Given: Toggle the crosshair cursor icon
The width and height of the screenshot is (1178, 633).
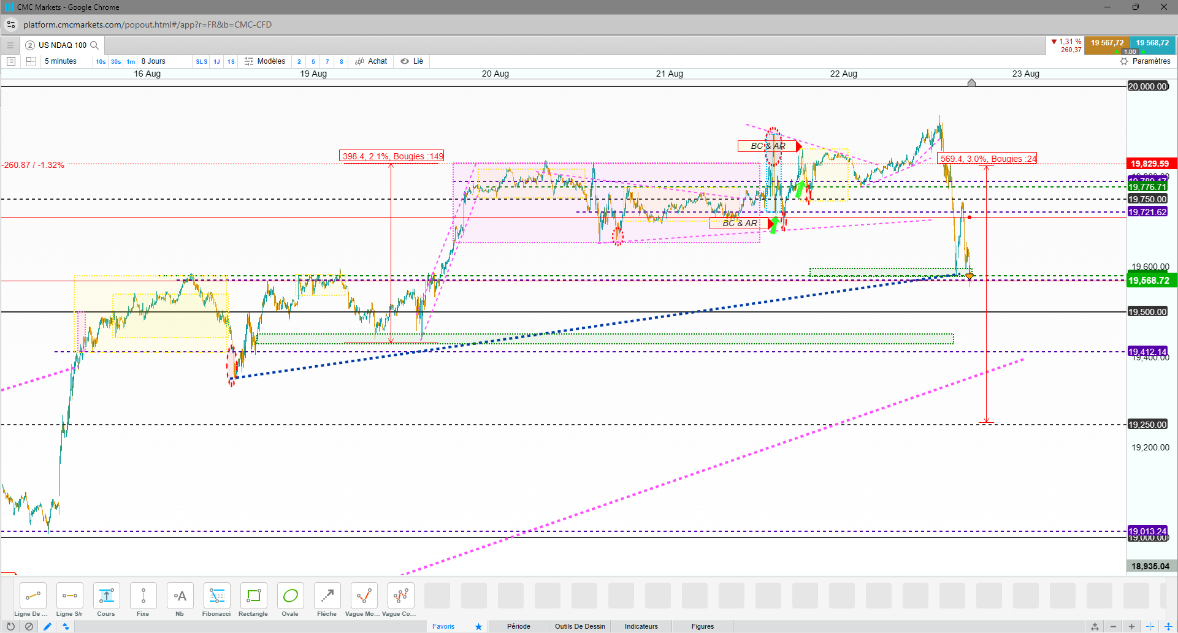Looking at the screenshot, I should click(x=1150, y=626).
